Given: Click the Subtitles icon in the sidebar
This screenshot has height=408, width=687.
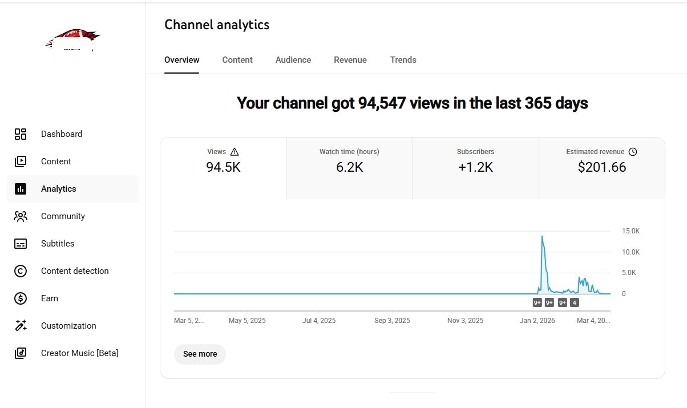Looking at the screenshot, I should click(x=21, y=244).
